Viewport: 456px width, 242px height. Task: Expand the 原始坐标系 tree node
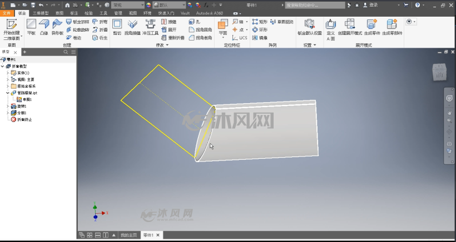(8, 86)
